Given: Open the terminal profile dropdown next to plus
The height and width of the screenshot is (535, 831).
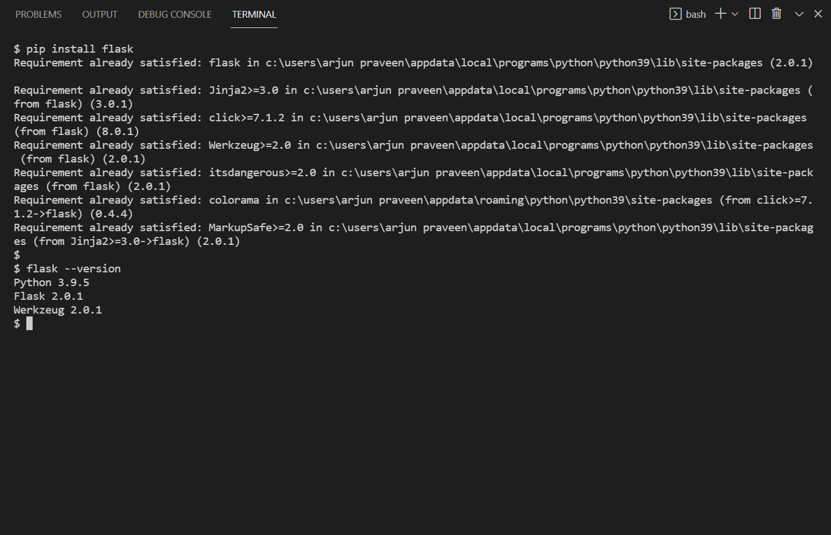Looking at the screenshot, I should point(734,13).
